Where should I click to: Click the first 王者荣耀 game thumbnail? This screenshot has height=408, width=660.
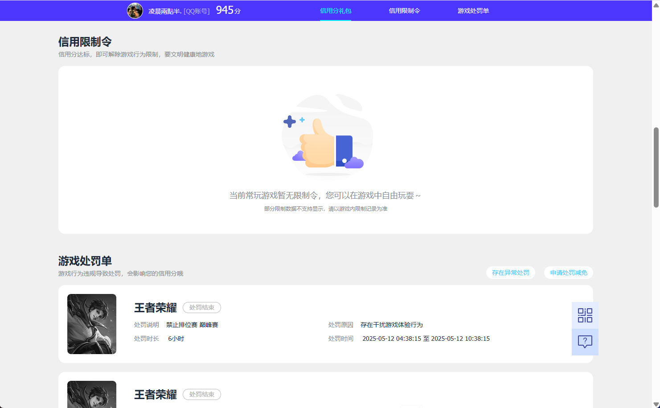tap(92, 324)
